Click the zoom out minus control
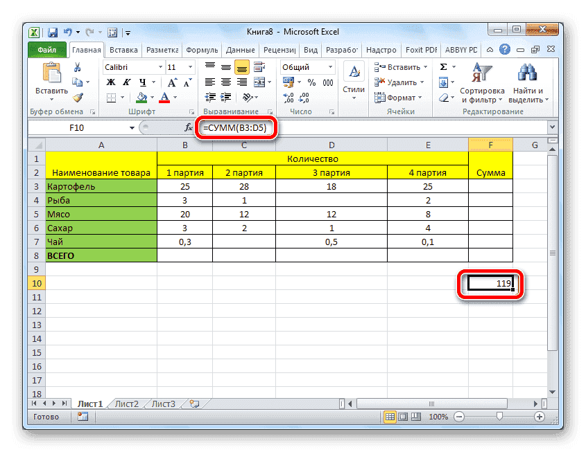This screenshot has height=452, width=586. tap(459, 417)
